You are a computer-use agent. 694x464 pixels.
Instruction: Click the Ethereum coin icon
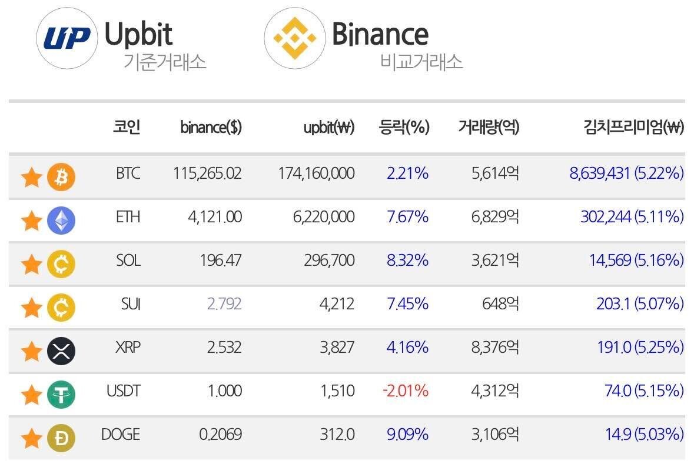pos(61,220)
